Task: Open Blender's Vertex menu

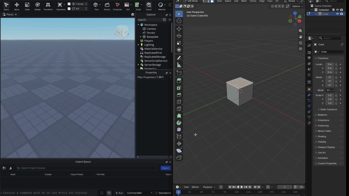Action: coord(253,1)
